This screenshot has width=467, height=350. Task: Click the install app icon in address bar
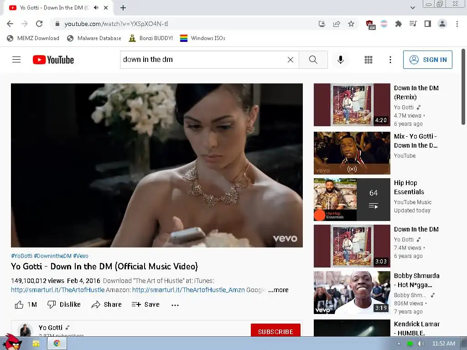point(322,24)
